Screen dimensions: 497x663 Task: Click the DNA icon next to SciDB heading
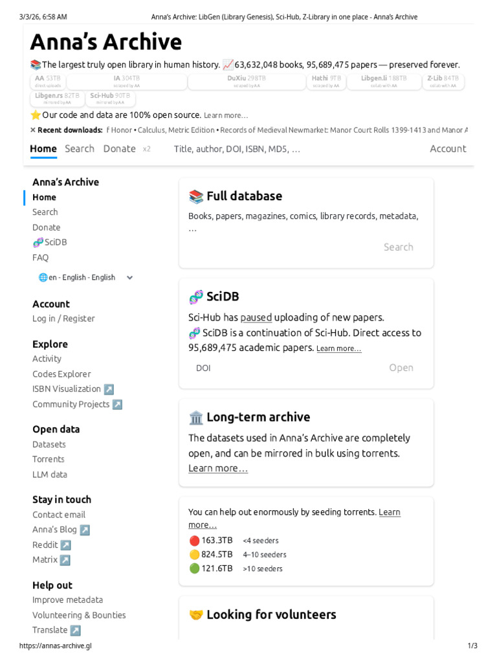[195, 297]
